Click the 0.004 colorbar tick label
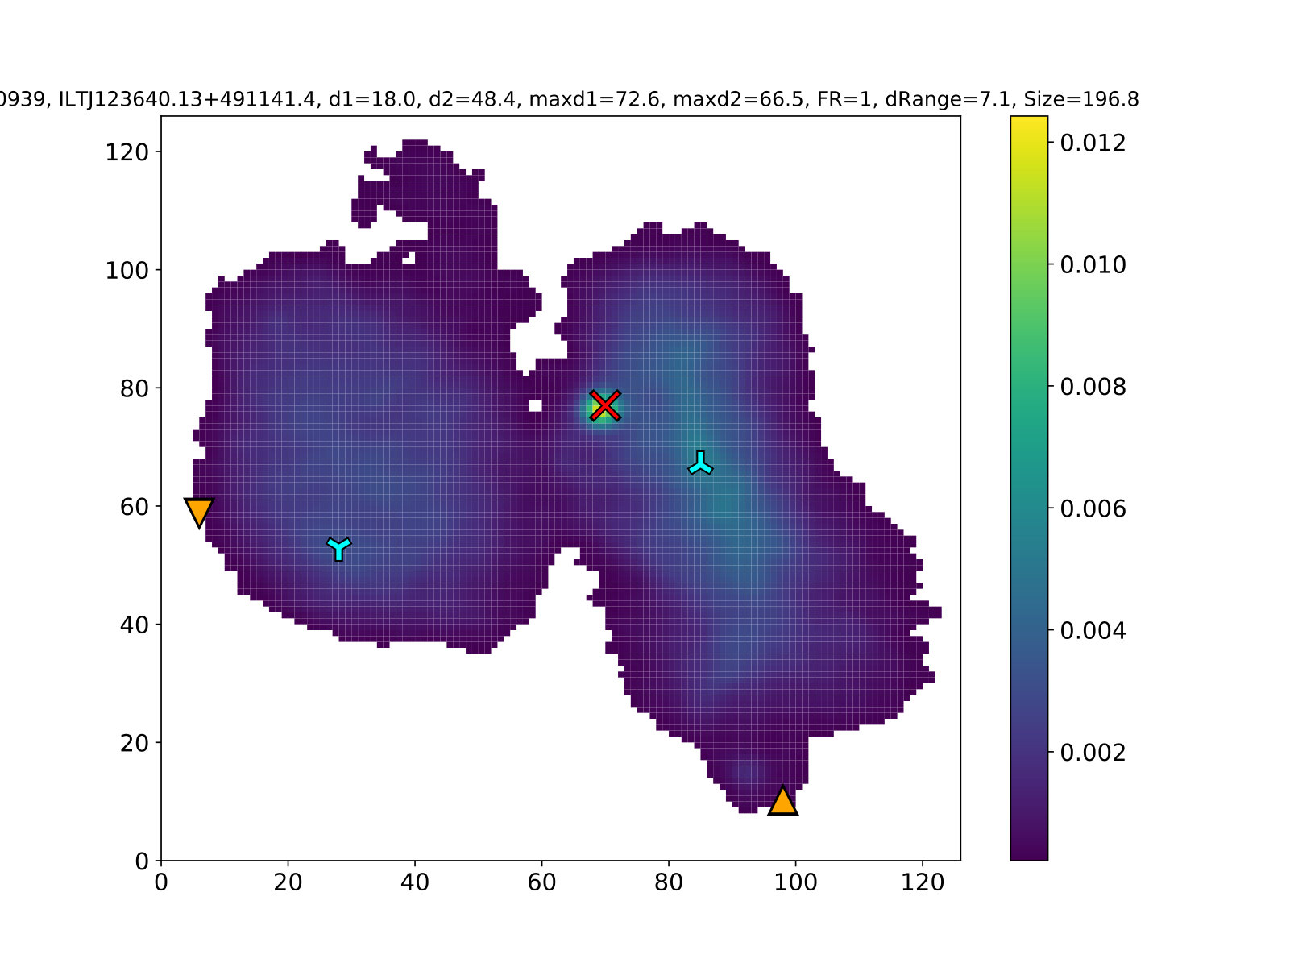The width and height of the screenshot is (1290, 967). [x=1093, y=630]
